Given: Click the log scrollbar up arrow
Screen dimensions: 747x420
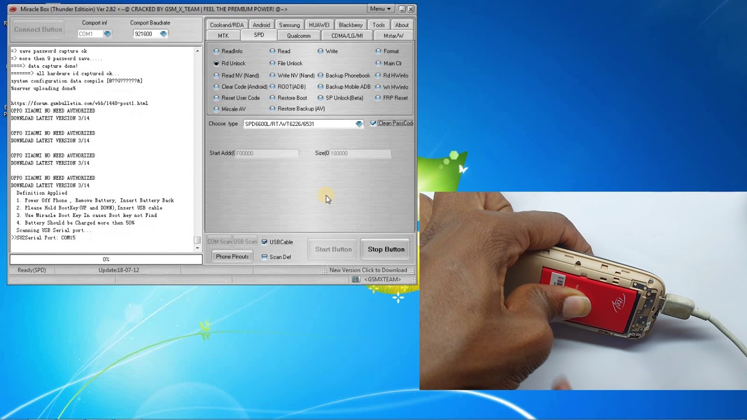Looking at the screenshot, I should [x=197, y=51].
